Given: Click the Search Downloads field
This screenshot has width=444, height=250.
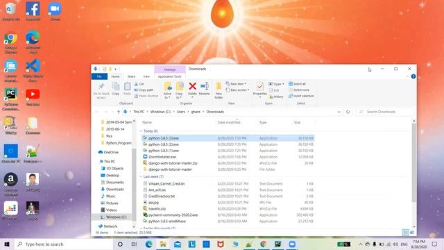Looking at the screenshot, I should pos(384,112).
